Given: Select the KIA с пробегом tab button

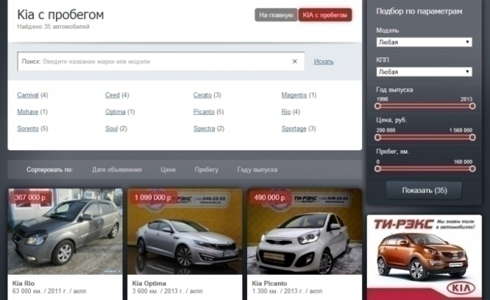Looking at the screenshot, I should tap(324, 15).
